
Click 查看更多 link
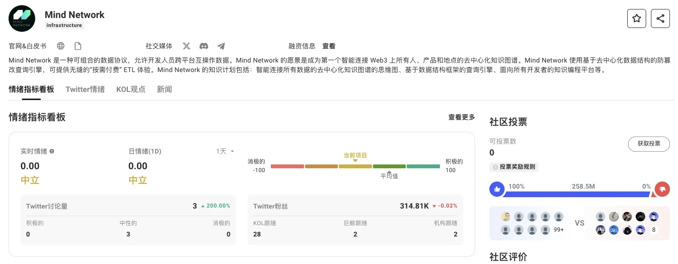pos(461,117)
